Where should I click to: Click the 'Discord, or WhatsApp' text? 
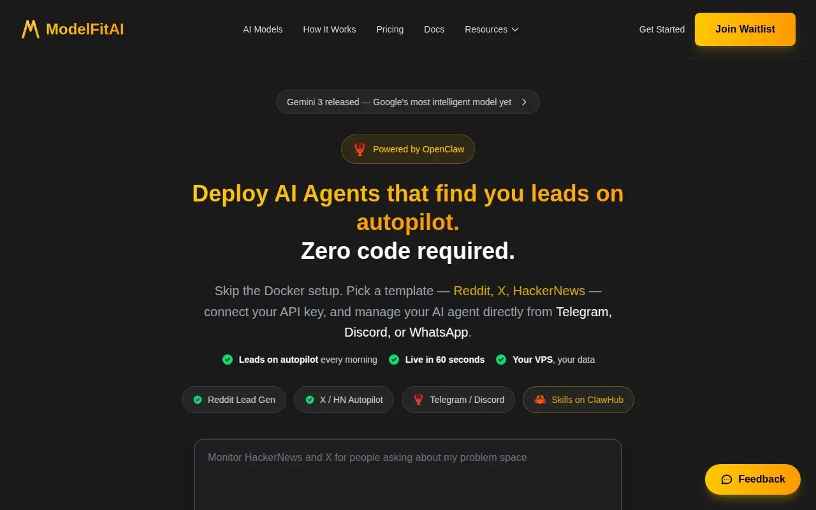point(406,333)
